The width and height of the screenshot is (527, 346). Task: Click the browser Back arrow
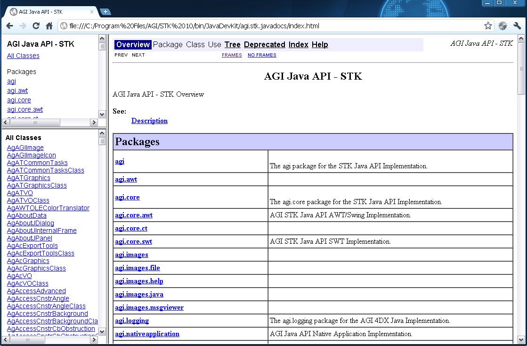point(9,26)
